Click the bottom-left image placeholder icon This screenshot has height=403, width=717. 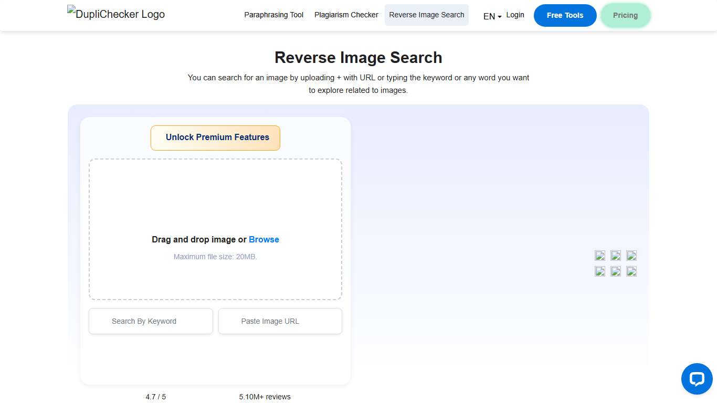point(599,271)
